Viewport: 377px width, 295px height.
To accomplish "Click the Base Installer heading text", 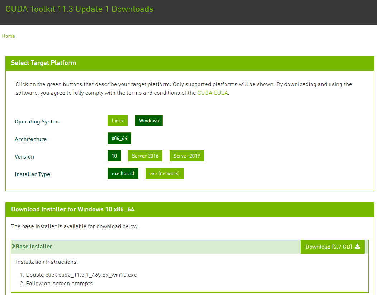I will pos(34,247).
